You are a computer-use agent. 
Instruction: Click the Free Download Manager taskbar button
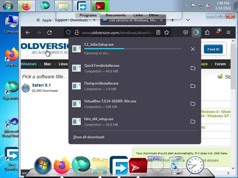(82, 6)
